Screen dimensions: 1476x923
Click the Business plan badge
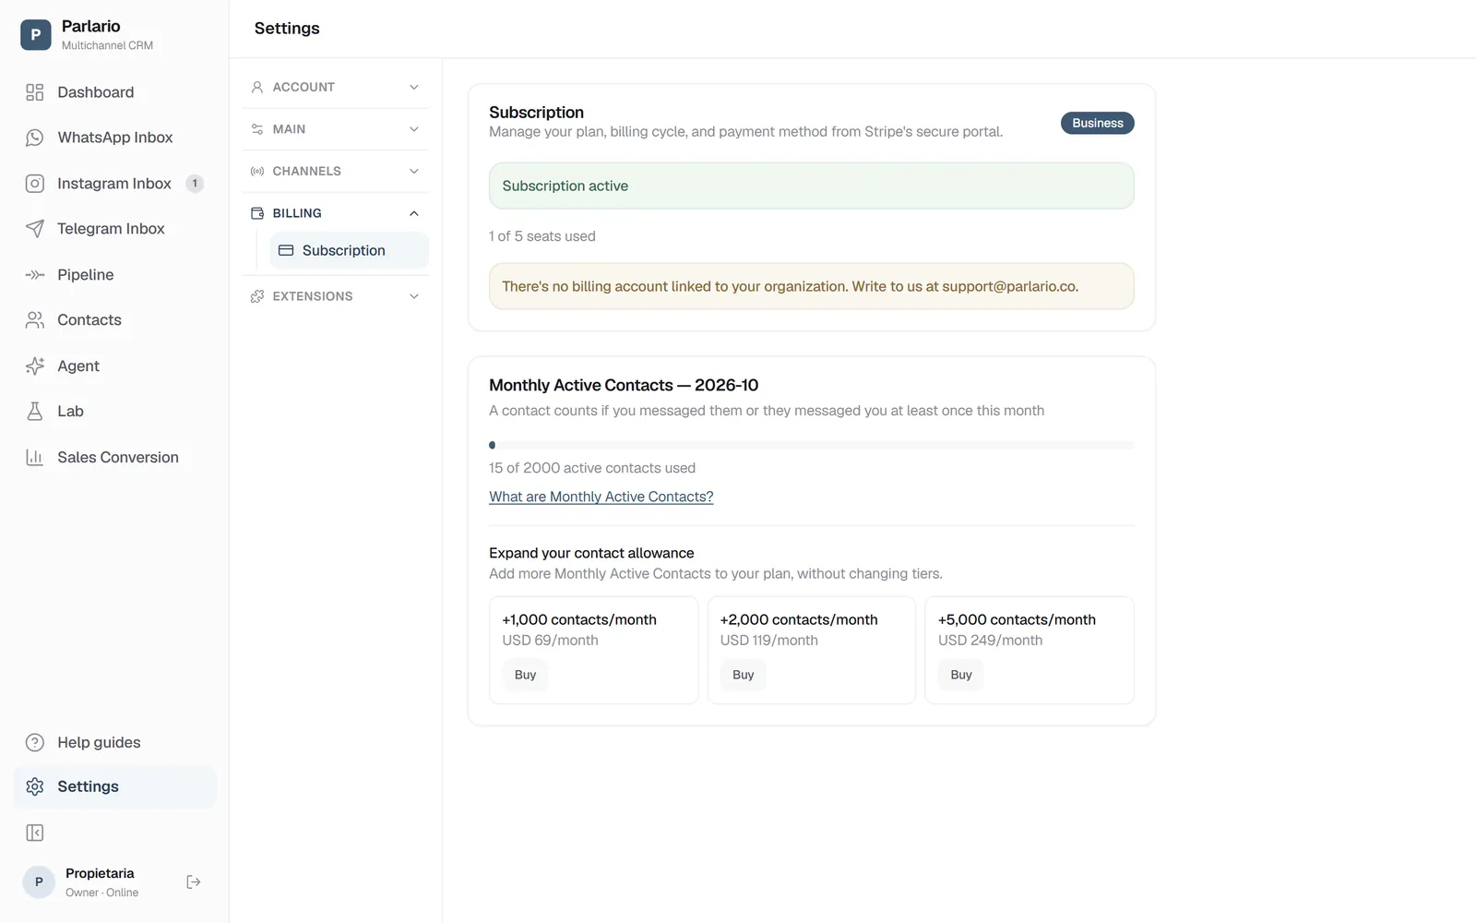(1098, 123)
